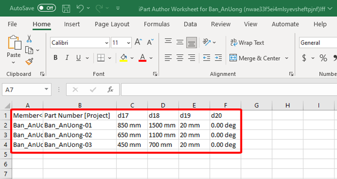This screenshot has height=179, width=337.
Task: Click the Percent Style icon
Action: click(323, 58)
